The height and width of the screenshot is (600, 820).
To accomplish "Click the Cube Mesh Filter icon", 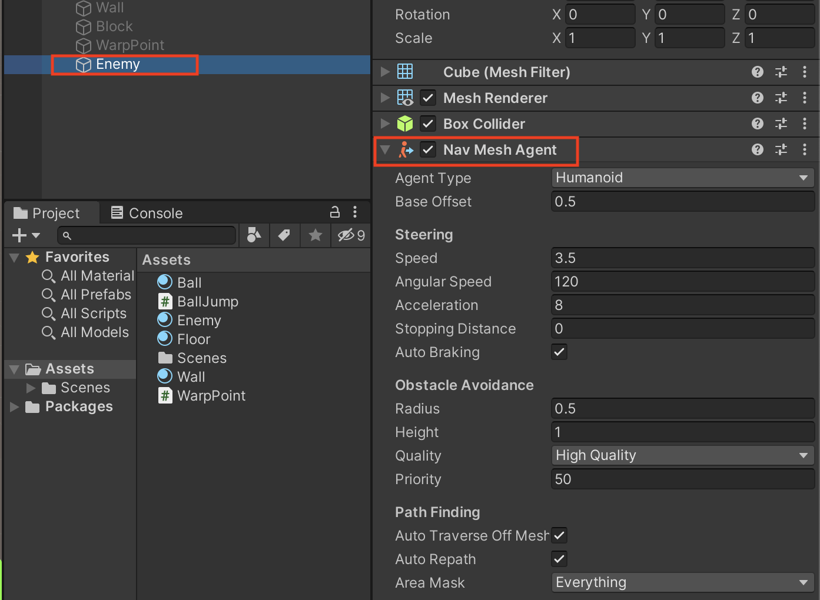I will 406,71.
